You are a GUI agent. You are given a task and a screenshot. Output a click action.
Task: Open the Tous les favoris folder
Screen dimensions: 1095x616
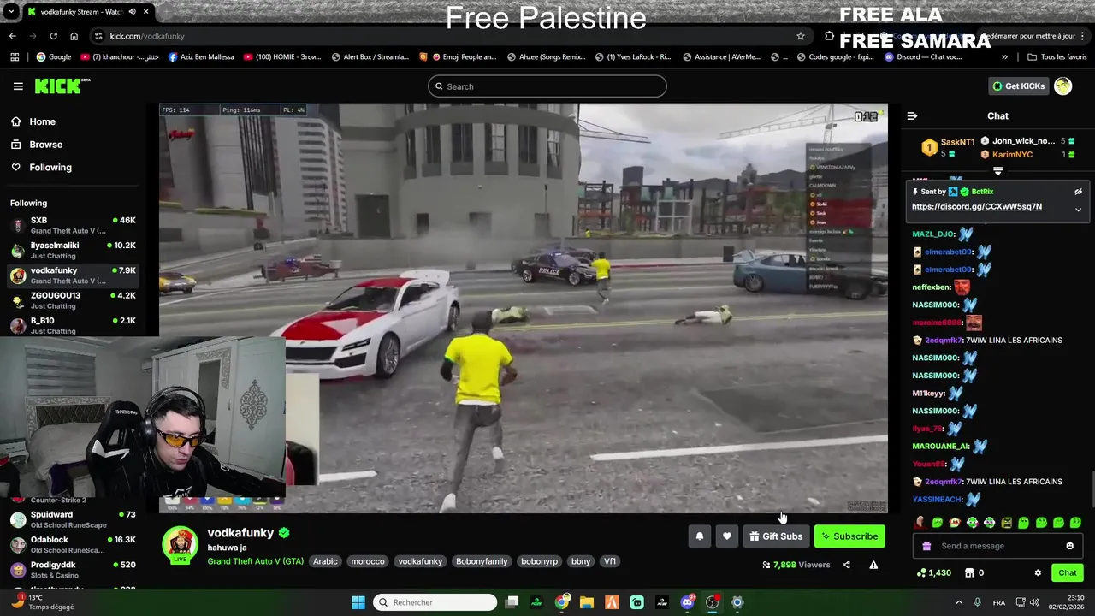[x=1057, y=57]
